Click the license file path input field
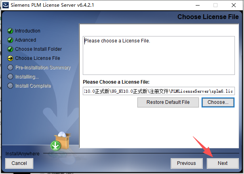 159,91
